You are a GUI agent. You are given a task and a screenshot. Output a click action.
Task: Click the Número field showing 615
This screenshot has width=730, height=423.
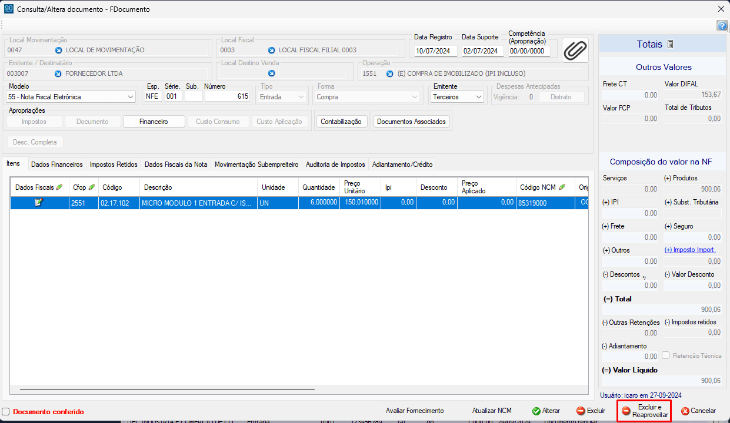(x=228, y=96)
